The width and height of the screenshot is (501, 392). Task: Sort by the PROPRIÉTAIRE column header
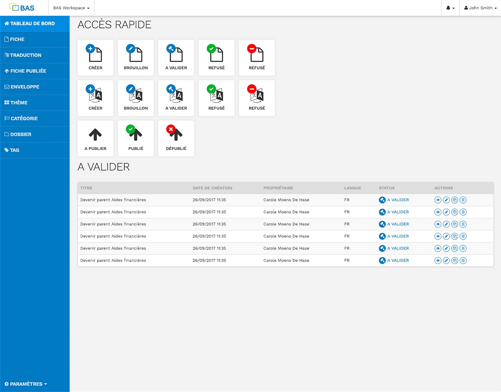pos(278,188)
